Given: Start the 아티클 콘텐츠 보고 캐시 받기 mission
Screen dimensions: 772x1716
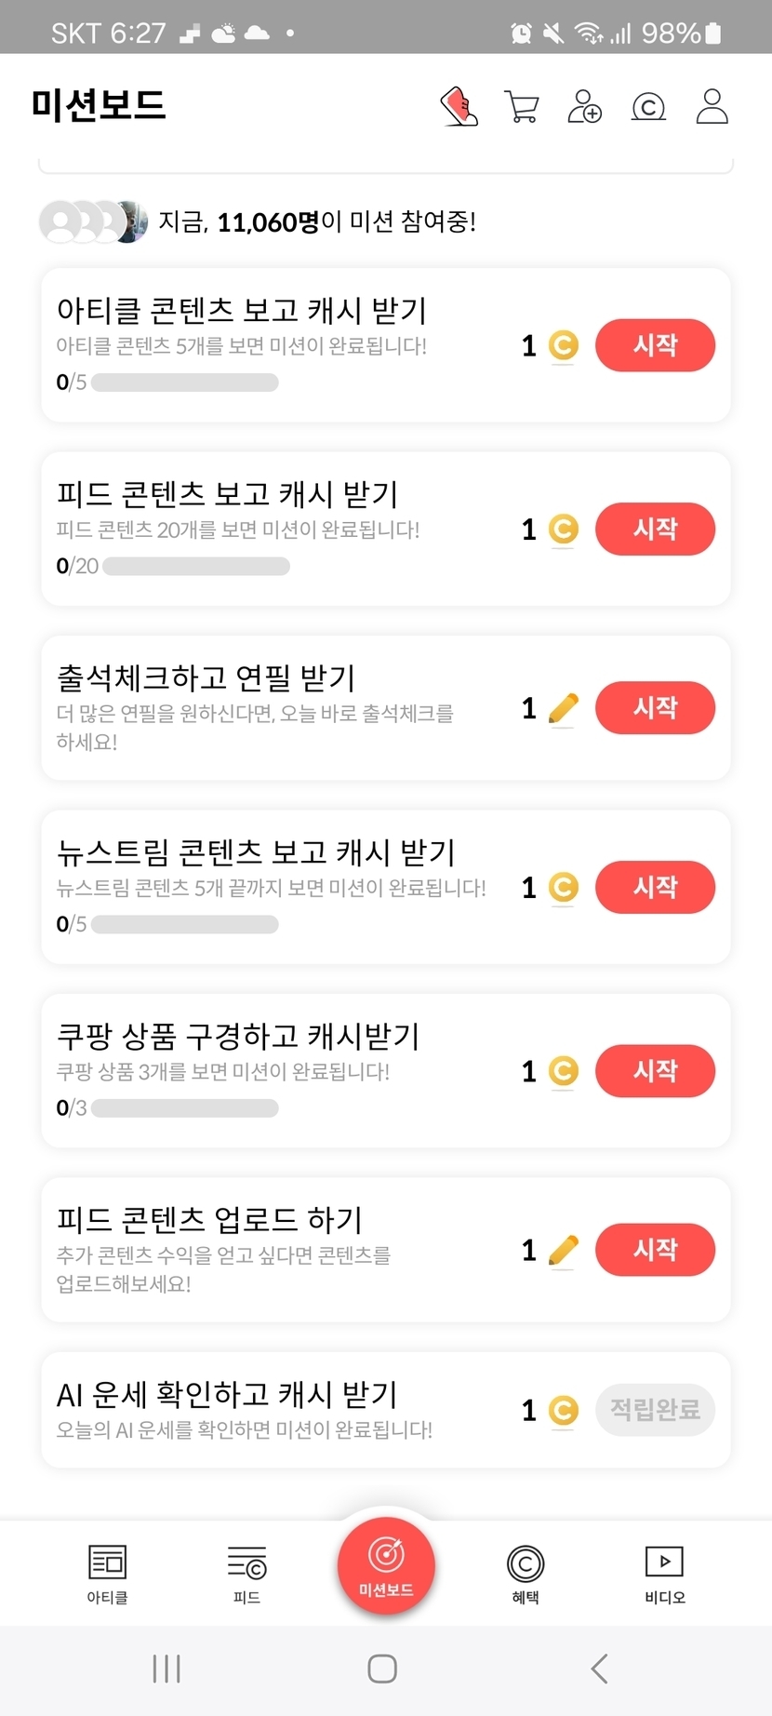Looking at the screenshot, I should (x=655, y=345).
